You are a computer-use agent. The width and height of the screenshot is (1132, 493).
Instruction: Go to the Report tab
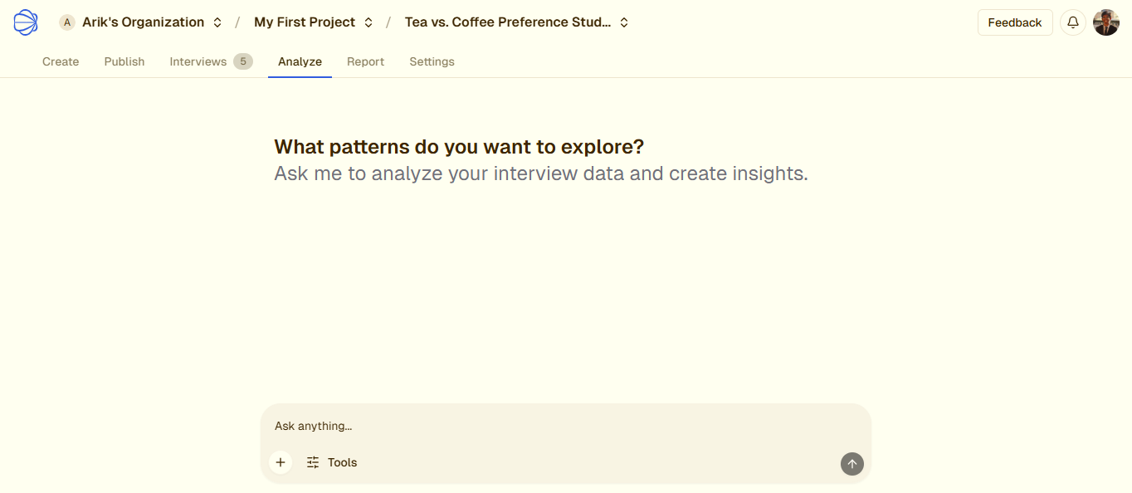365,61
